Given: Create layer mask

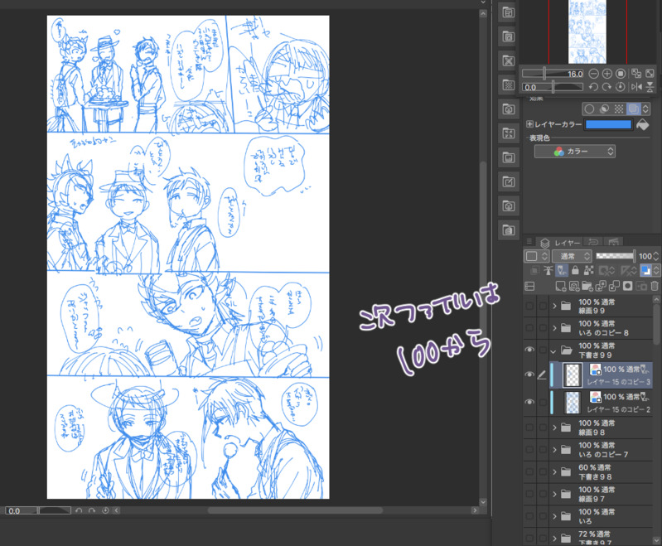Looking at the screenshot, I should point(627,287).
